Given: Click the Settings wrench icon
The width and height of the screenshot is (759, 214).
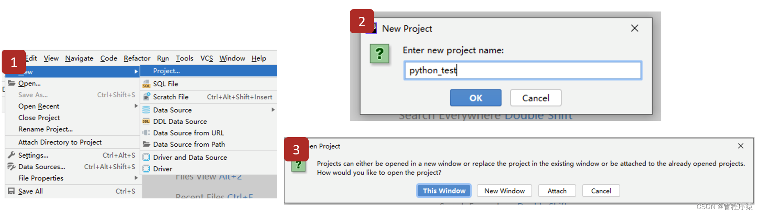Looking at the screenshot, I should coord(11,155).
